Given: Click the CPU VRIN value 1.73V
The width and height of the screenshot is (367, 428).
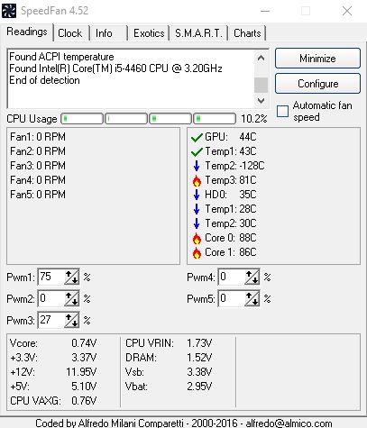Looking at the screenshot, I should coord(199,343).
